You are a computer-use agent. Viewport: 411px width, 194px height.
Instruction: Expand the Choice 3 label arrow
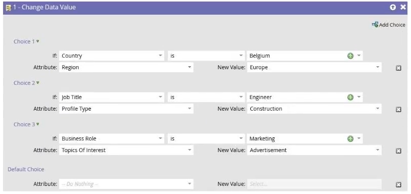pyautogui.click(x=38, y=124)
